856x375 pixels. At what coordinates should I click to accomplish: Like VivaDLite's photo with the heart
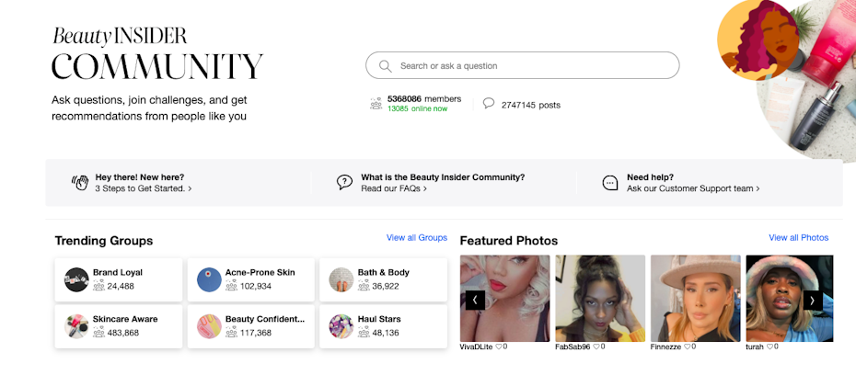(x=499, y=347)
